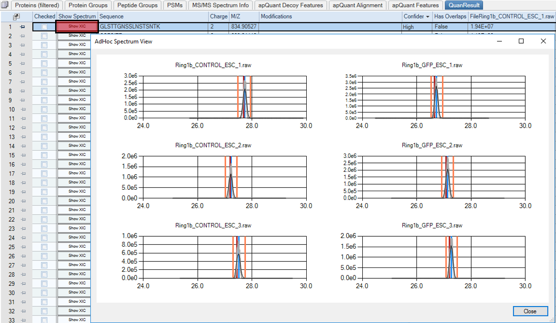Viewport: 556px width, 323px height.
Task: Toggle the pin icon in row 5
Action: click(23, 64)
